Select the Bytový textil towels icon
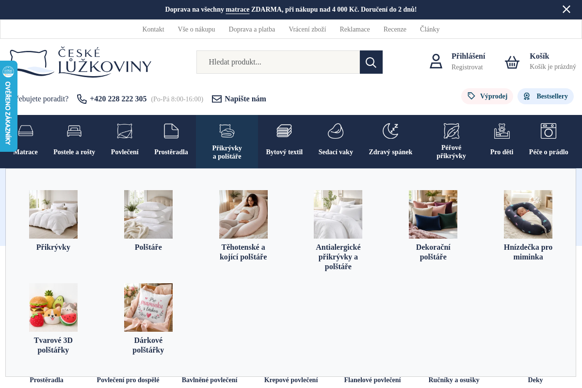The width and height of the screenshot is (582, 388). click(x=284, y=131)
